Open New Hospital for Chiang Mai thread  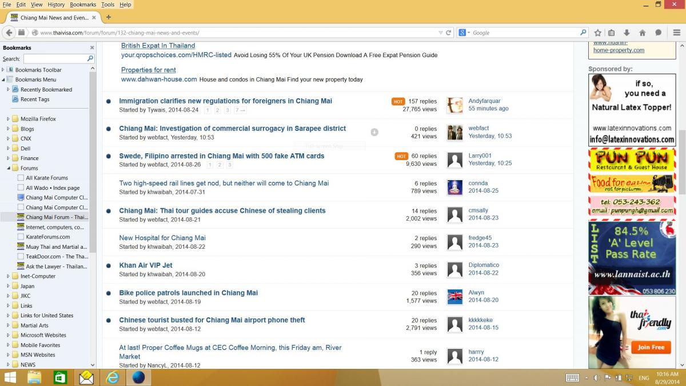tap(162, 238)
